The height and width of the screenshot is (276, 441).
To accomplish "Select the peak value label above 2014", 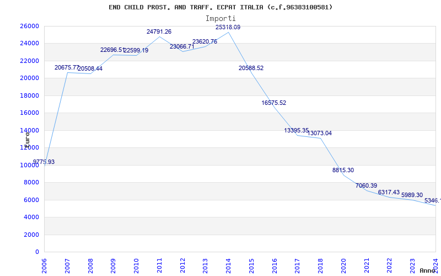I will point(228,27).
